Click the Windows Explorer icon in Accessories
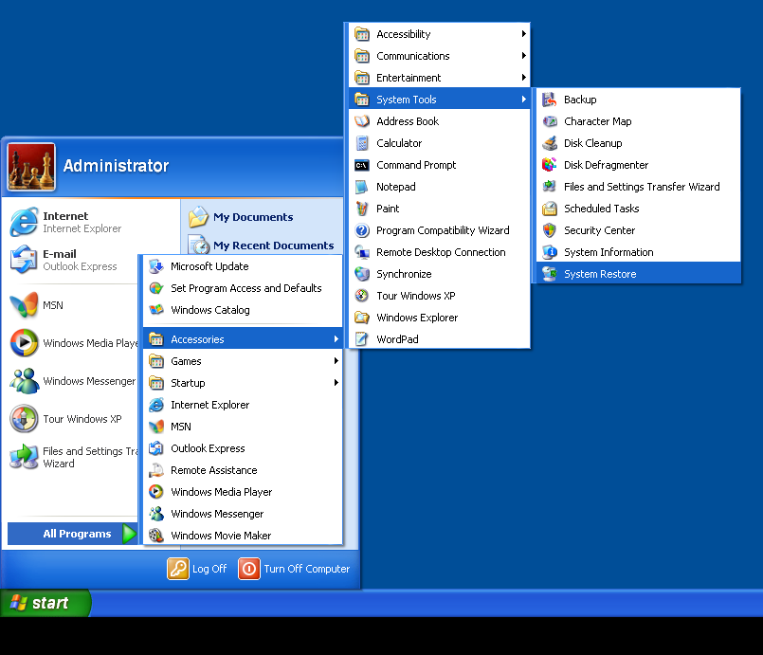763x655 pixels. click(x=362, y=318)
